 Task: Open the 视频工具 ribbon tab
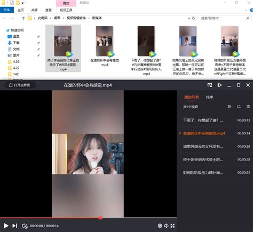[66, 10]
